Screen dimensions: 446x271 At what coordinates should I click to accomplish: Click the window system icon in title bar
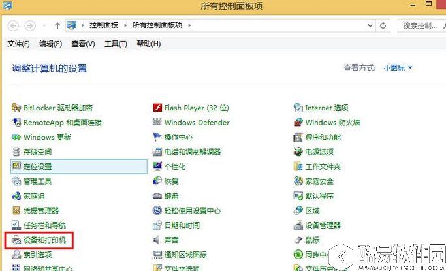[7, 5]
